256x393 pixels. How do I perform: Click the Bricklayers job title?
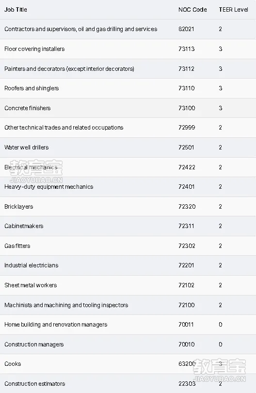[x=19, y=207]
